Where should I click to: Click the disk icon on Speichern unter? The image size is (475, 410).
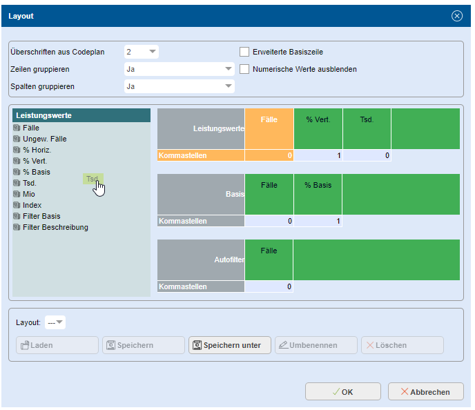point(197,345)
